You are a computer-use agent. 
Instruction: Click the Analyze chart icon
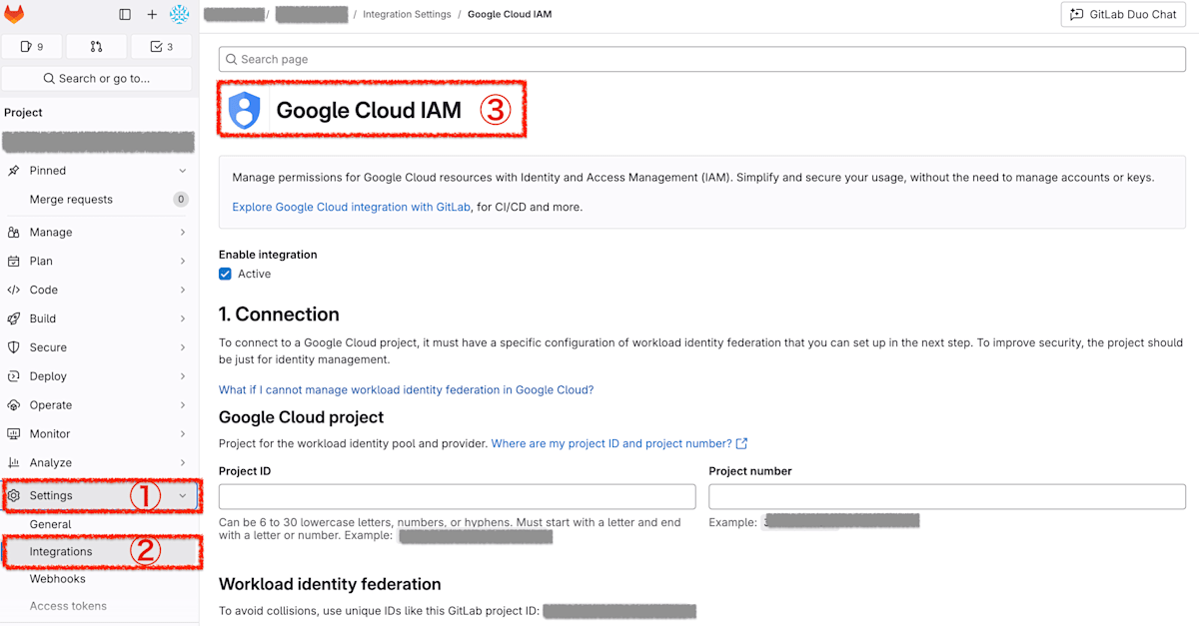(13, 463)
